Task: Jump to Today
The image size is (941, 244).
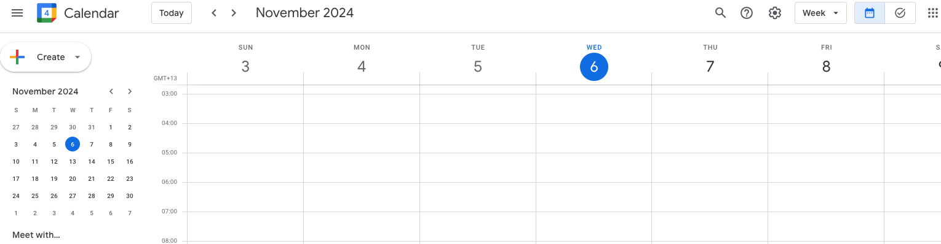Action: click(172, 13)
